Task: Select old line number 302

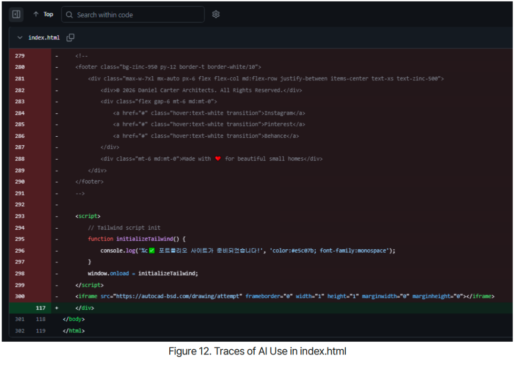Action: point(20,331)
